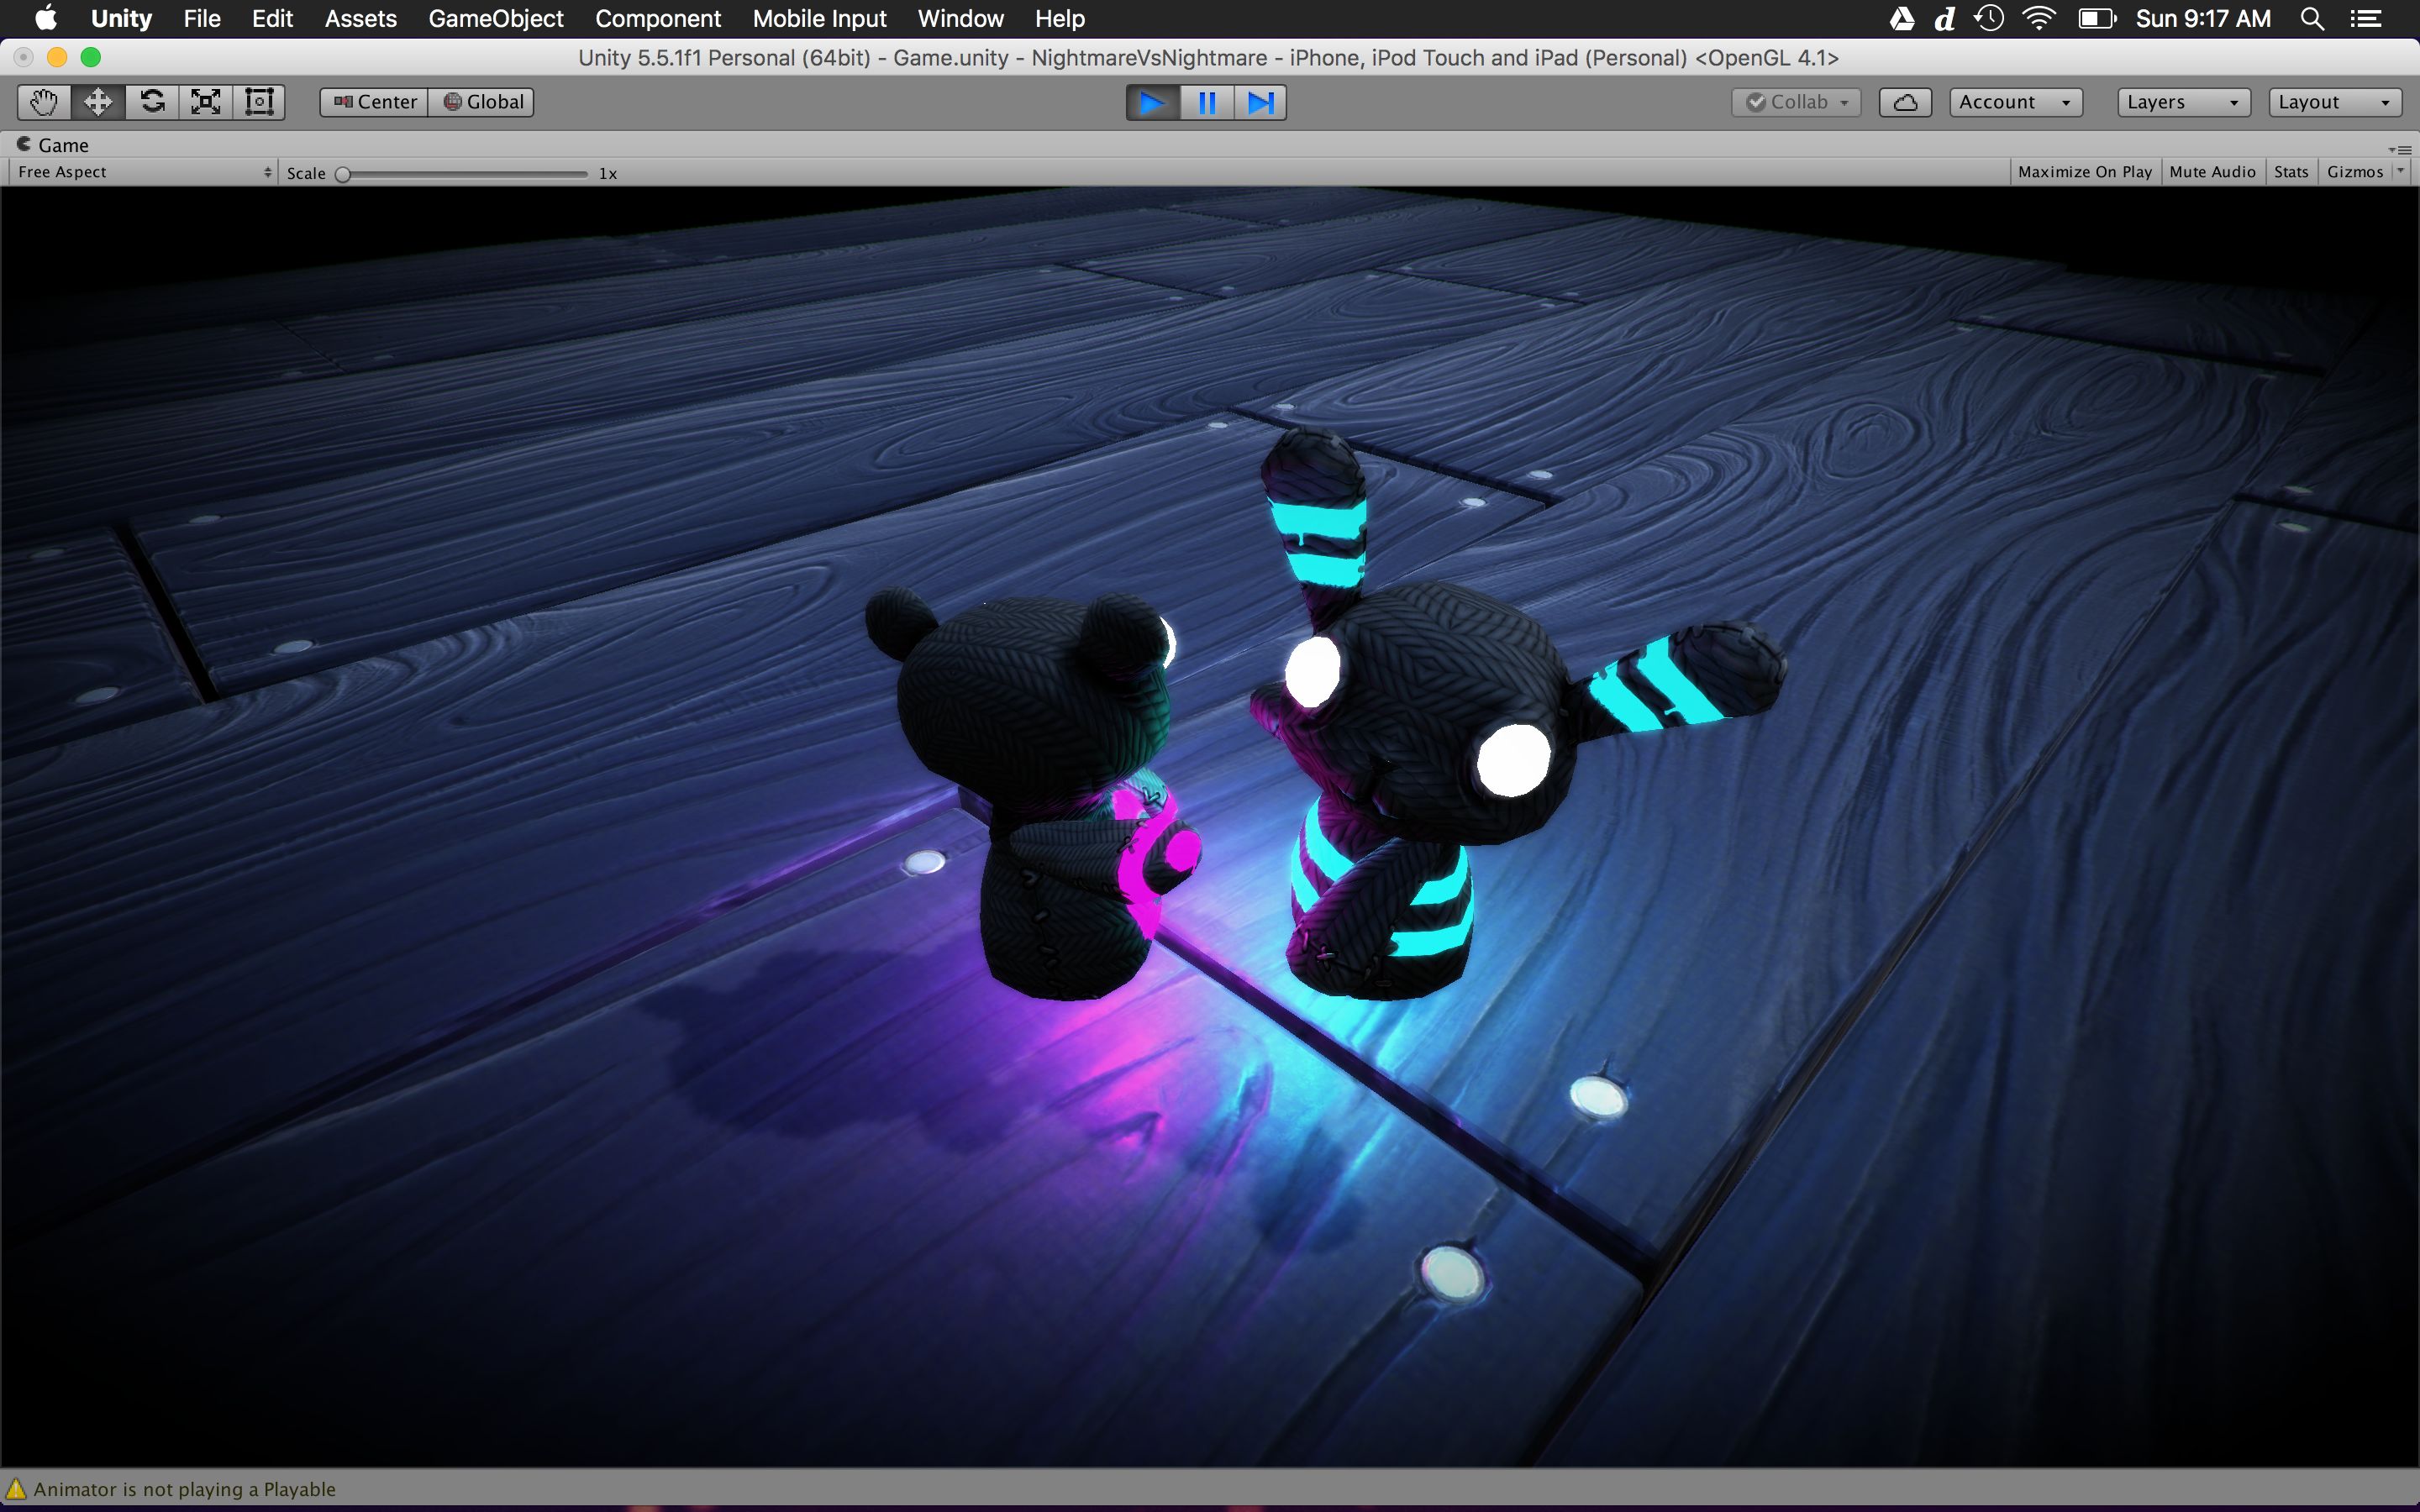Screen dimensions: 2420x1512
Task: Toggle pivot mode Center button
Action: pyautogui.click(x=375, y=102)
